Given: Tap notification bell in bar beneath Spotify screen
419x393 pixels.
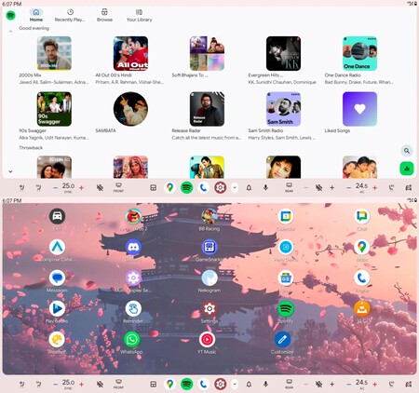Looking at the screenshot, I should (x=249, y=187).
